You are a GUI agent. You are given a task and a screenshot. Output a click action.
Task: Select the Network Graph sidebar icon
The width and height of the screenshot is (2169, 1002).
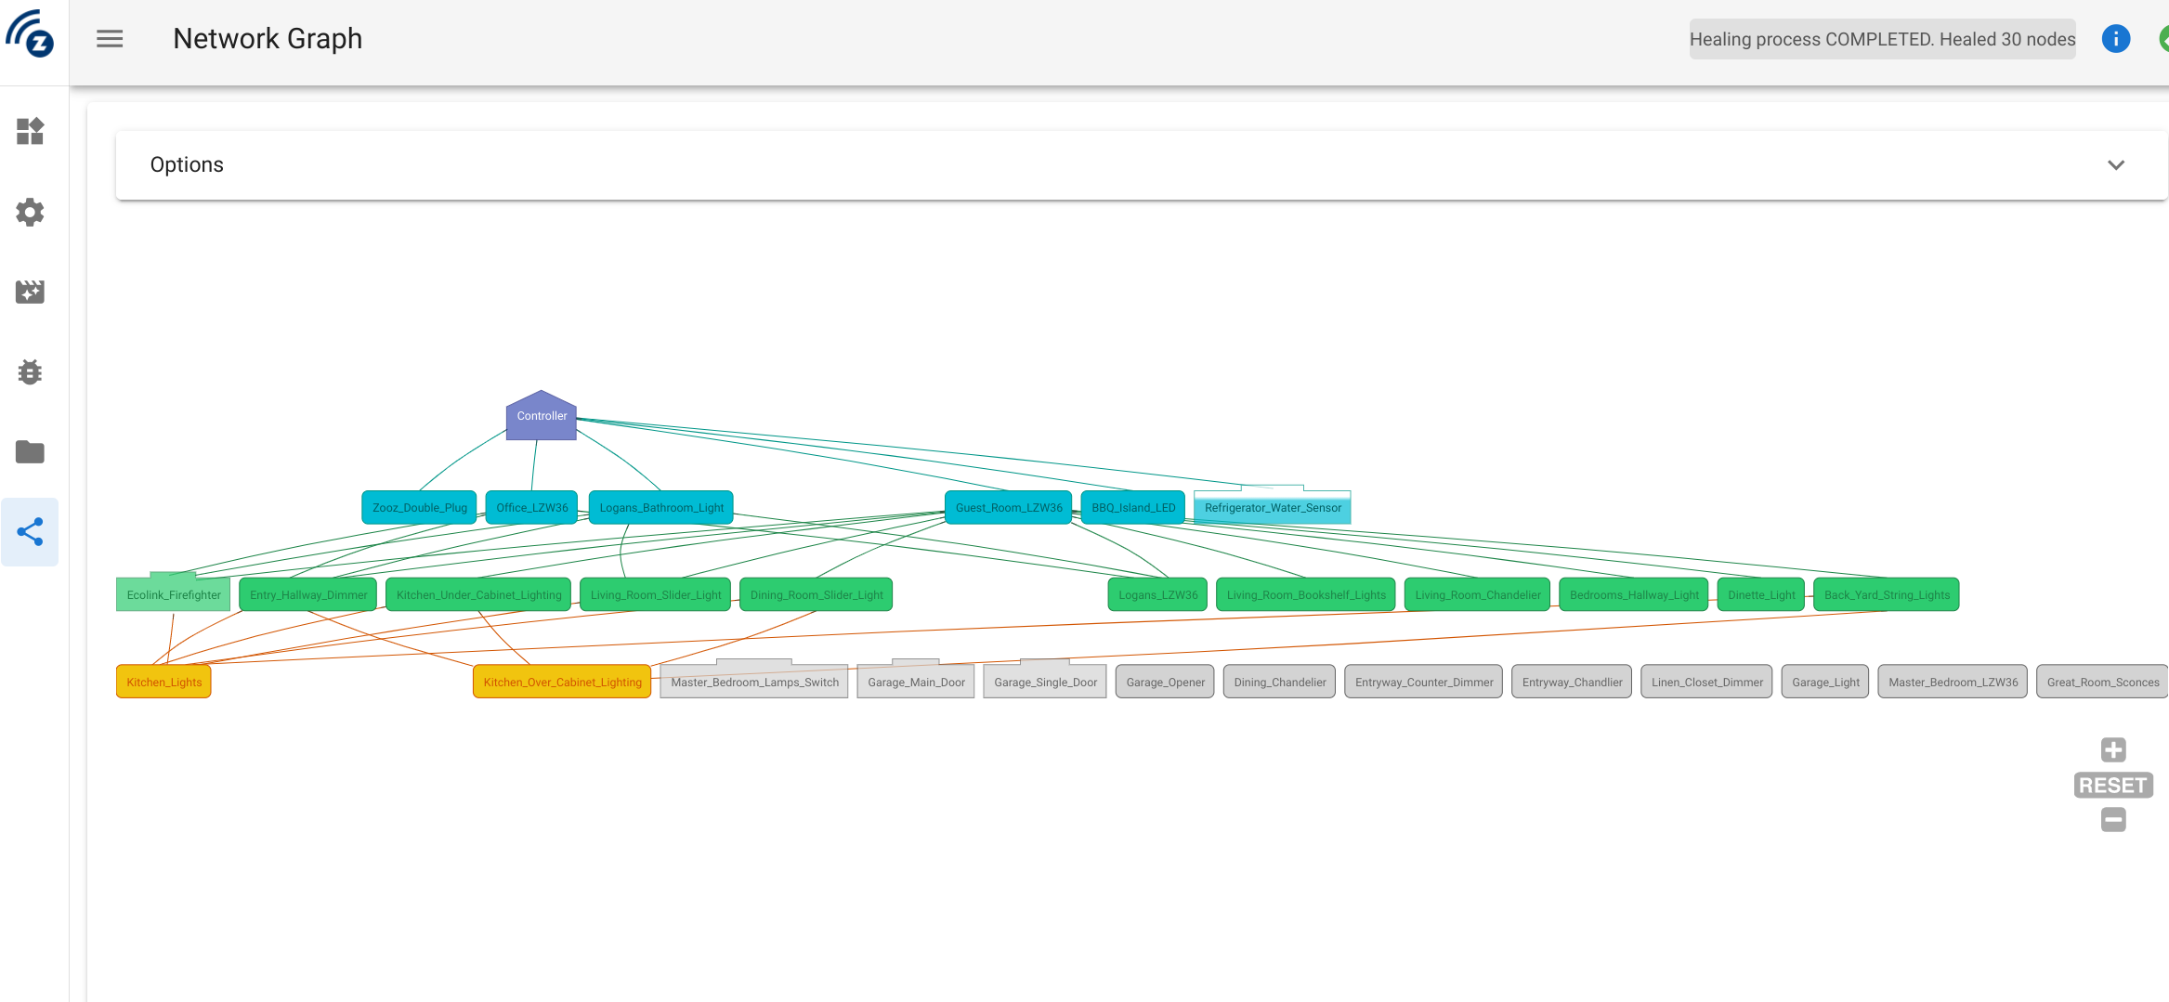click(31, 531)
